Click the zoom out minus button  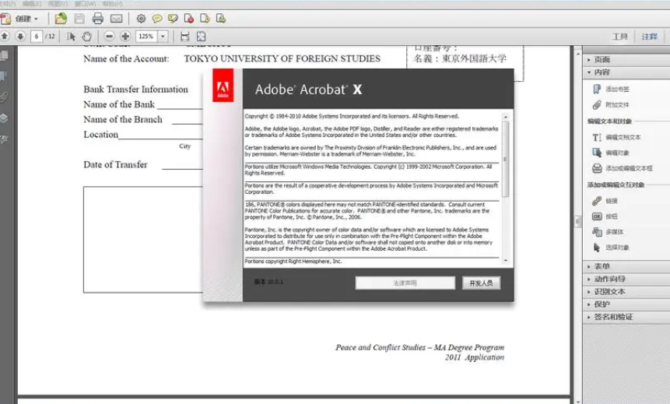click(x=110, y=37)
